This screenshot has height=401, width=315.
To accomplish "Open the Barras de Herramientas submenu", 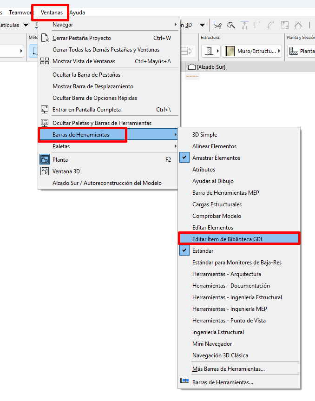I will (x=108, y=135).
